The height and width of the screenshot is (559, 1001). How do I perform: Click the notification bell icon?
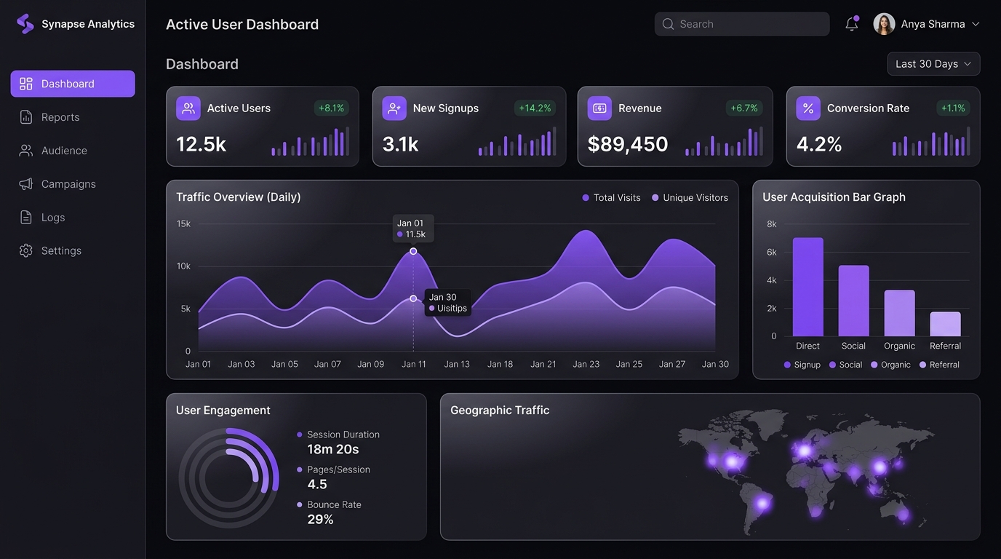[852, 24]
